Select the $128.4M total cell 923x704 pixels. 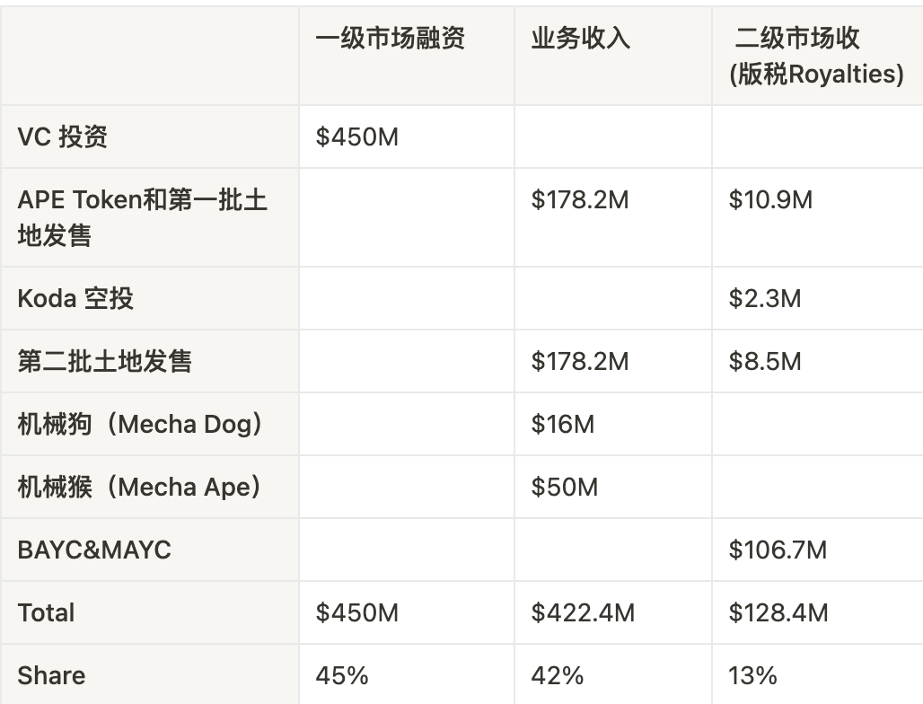(x=778, y=612)
